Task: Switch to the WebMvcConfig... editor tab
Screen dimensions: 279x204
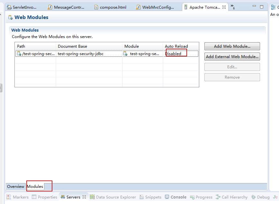Action: coord(155,7)
